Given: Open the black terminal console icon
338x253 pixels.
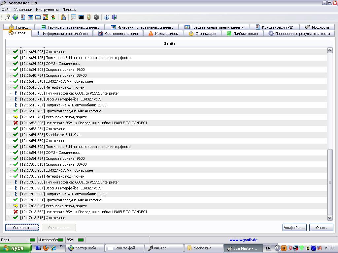Looking at the screenshot, I should click(x=81, y=17).
